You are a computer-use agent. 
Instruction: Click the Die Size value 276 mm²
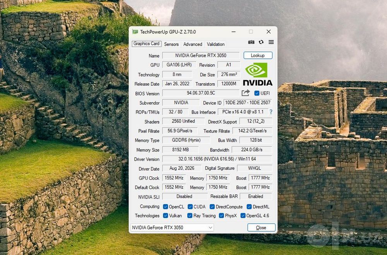pyautogui.click(x=229, y=74)
